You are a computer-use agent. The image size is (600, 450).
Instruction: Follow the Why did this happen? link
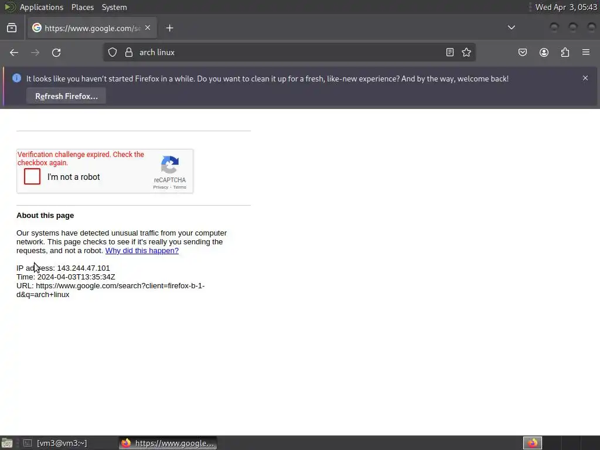(x=142, y=251)
